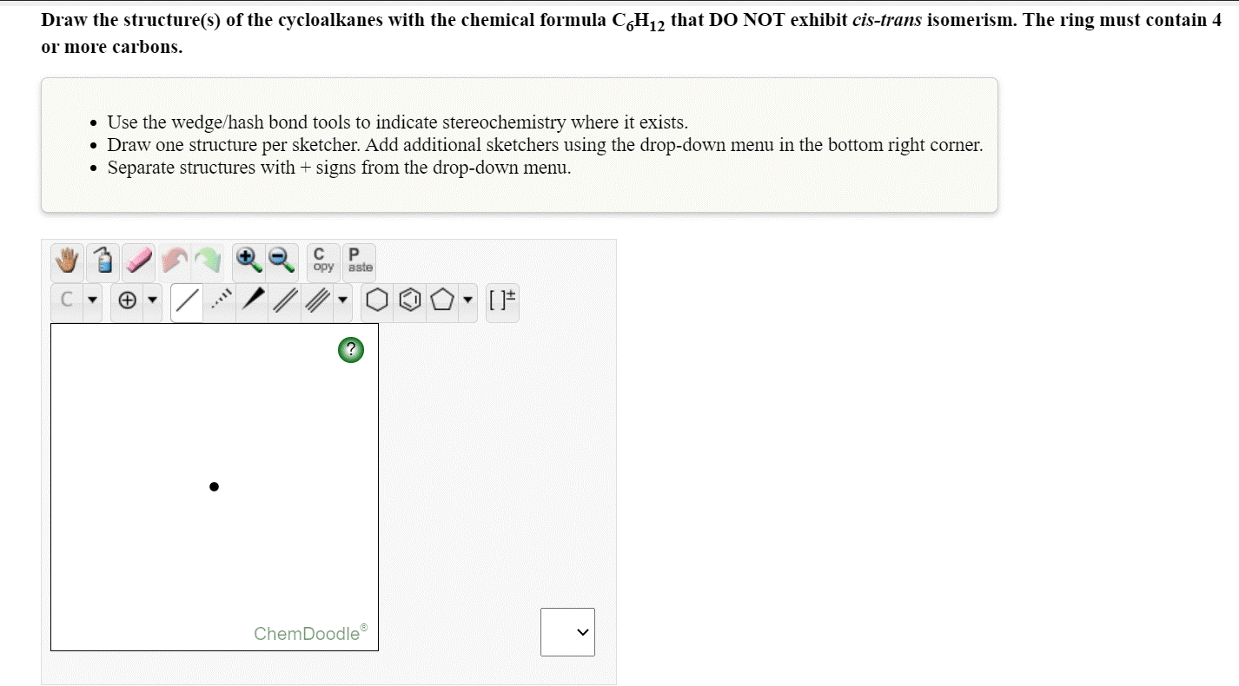Select the benzene ring tool

coord(408,301)
